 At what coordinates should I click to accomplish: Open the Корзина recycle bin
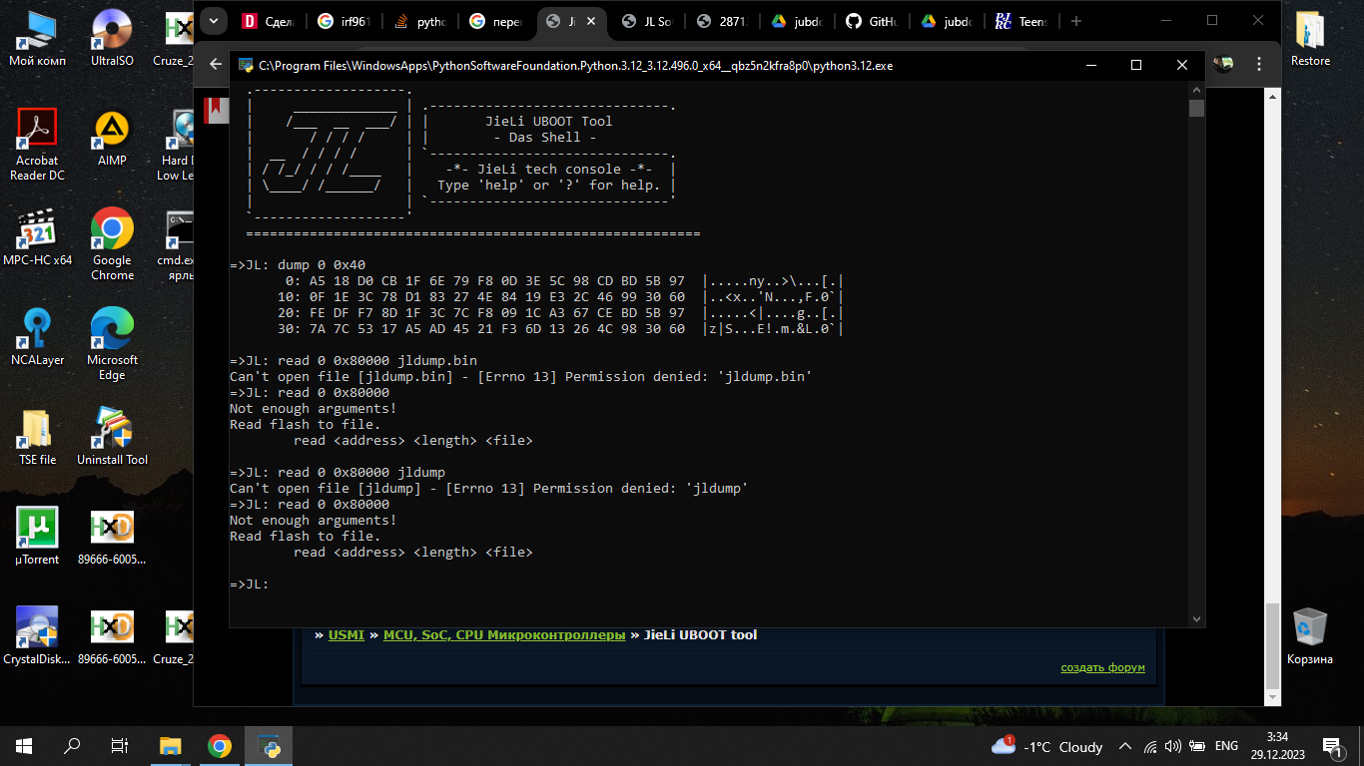tap(1310, 636)
